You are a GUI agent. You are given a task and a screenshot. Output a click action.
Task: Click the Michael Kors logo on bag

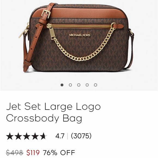click(80, 35)
